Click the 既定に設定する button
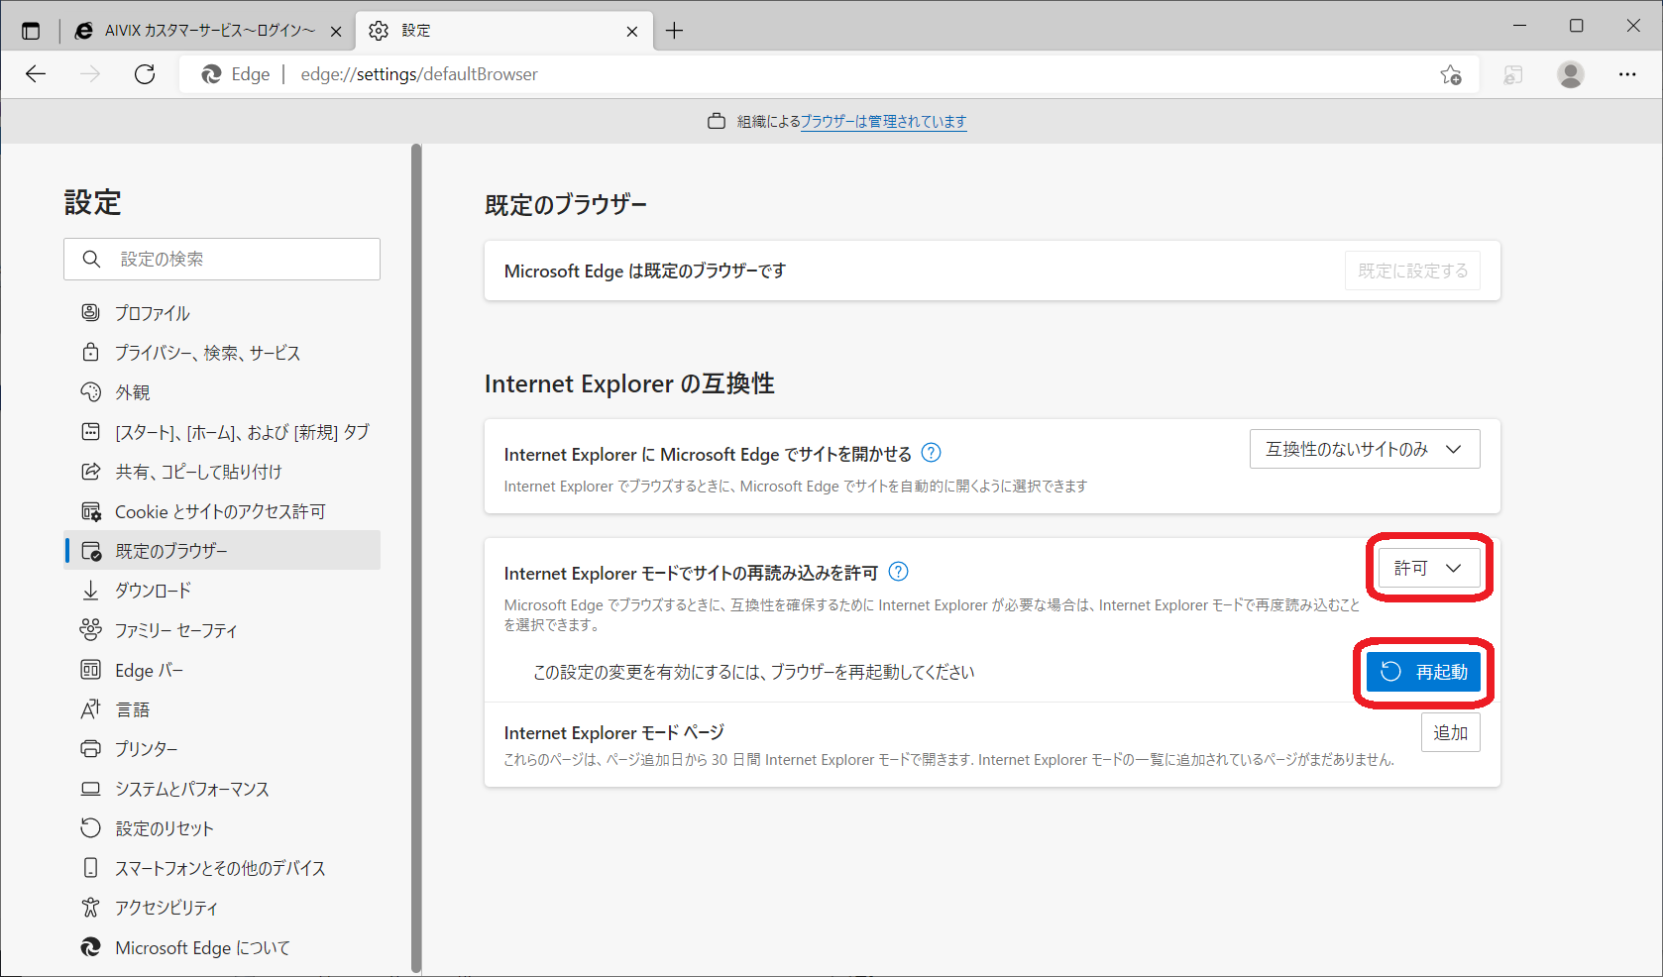This screenshot has height=977, width=1663. 1412,271
